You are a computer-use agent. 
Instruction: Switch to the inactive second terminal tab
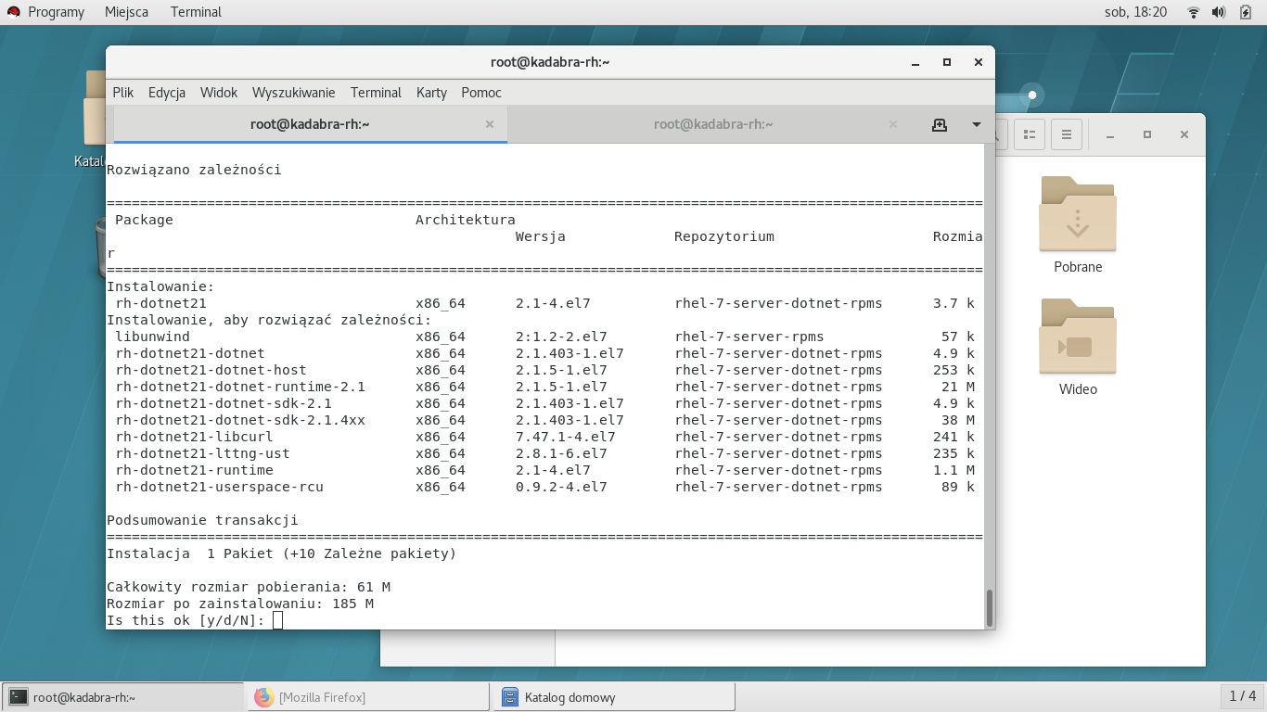point(712,124)
